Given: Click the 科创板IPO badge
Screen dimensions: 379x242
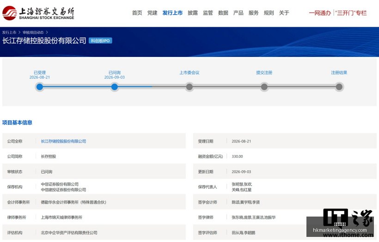Looking at the screenshot, I should 100,41.
